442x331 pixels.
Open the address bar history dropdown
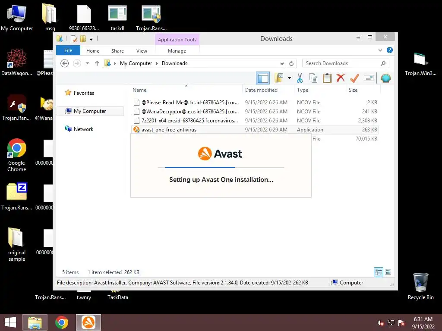pos(281,63)
